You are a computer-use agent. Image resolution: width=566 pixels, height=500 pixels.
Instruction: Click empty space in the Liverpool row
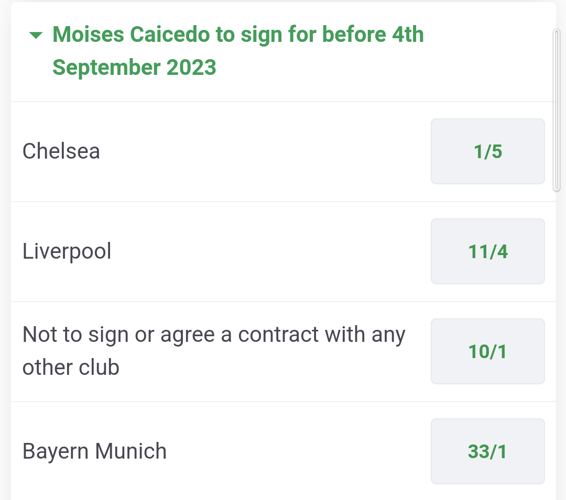point(271,251)
